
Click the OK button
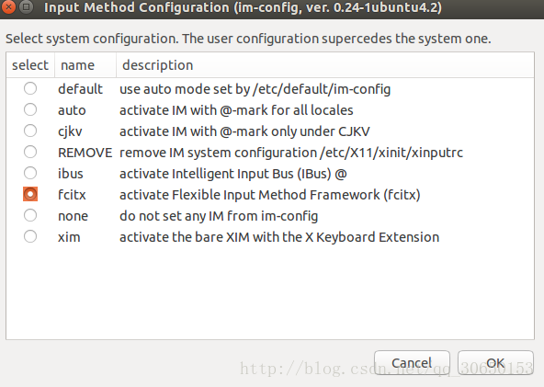pos(495,363)
